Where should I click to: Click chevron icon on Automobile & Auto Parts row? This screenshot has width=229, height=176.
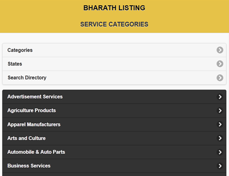(220, 152)
